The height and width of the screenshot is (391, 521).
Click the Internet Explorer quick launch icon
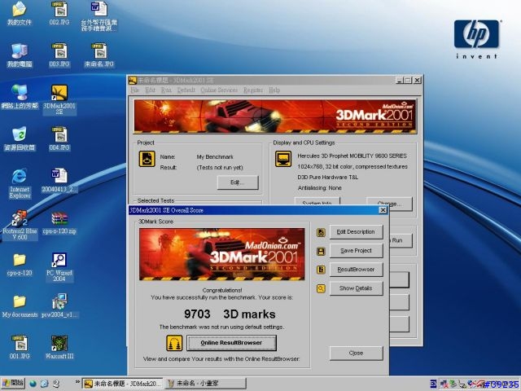click(45, 384)
